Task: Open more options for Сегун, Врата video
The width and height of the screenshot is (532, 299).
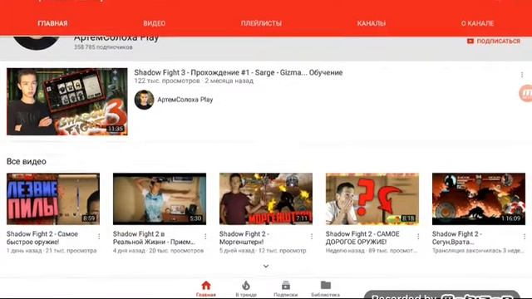Action: pos(525,236)
